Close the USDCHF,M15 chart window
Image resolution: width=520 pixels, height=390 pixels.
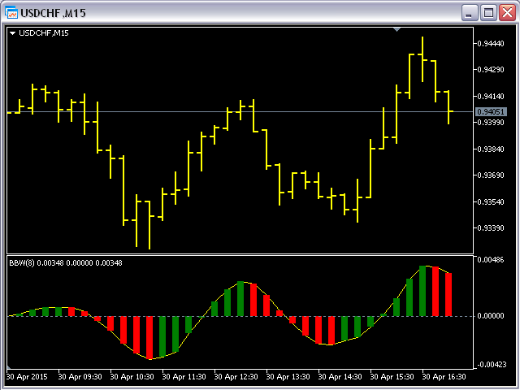point(507,13)
